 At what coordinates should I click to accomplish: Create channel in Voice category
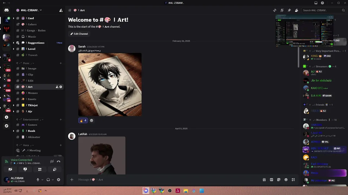pos(61,145)
